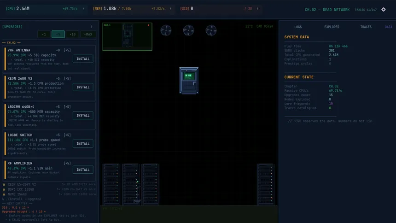Click the 10GBE SWITCH upgrade title
This screenshot has width=396, height=223.
[x=20, y=135]
